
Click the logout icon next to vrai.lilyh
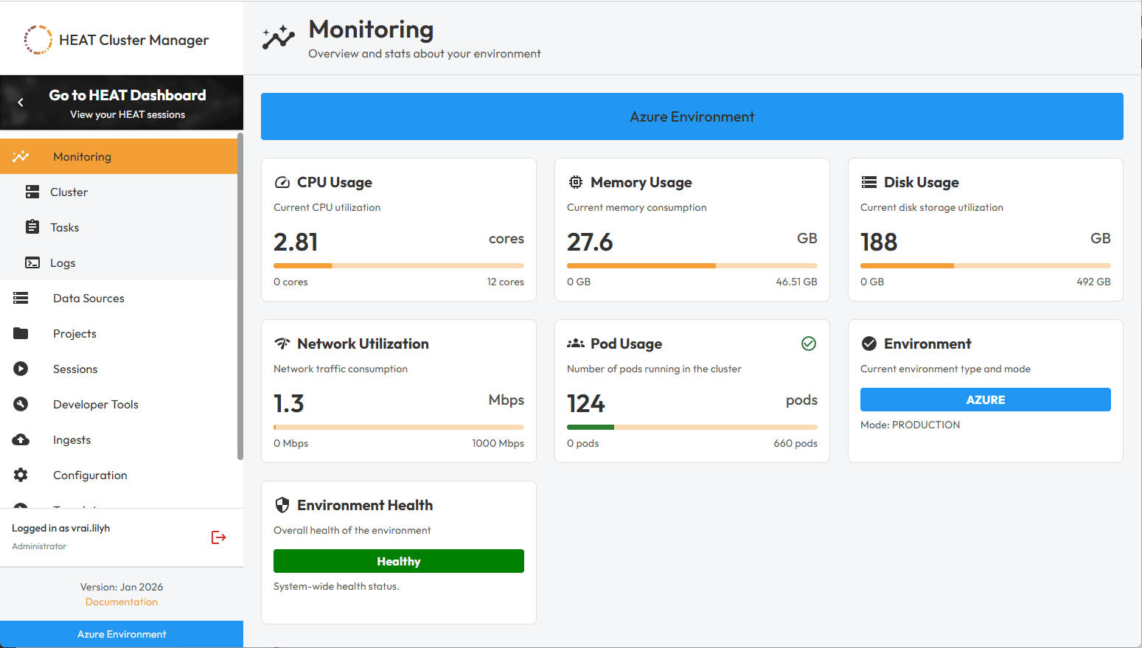click(x=218, y=537)
